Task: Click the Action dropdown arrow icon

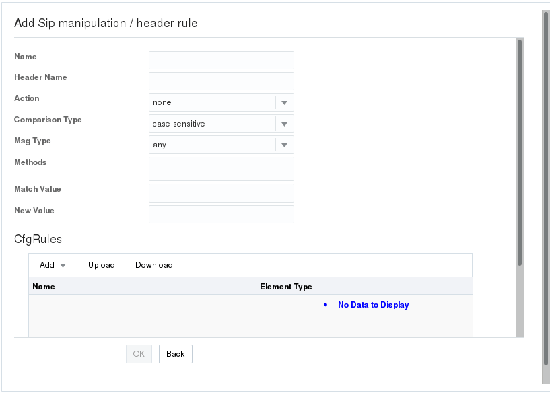Action: click(284, 102)
